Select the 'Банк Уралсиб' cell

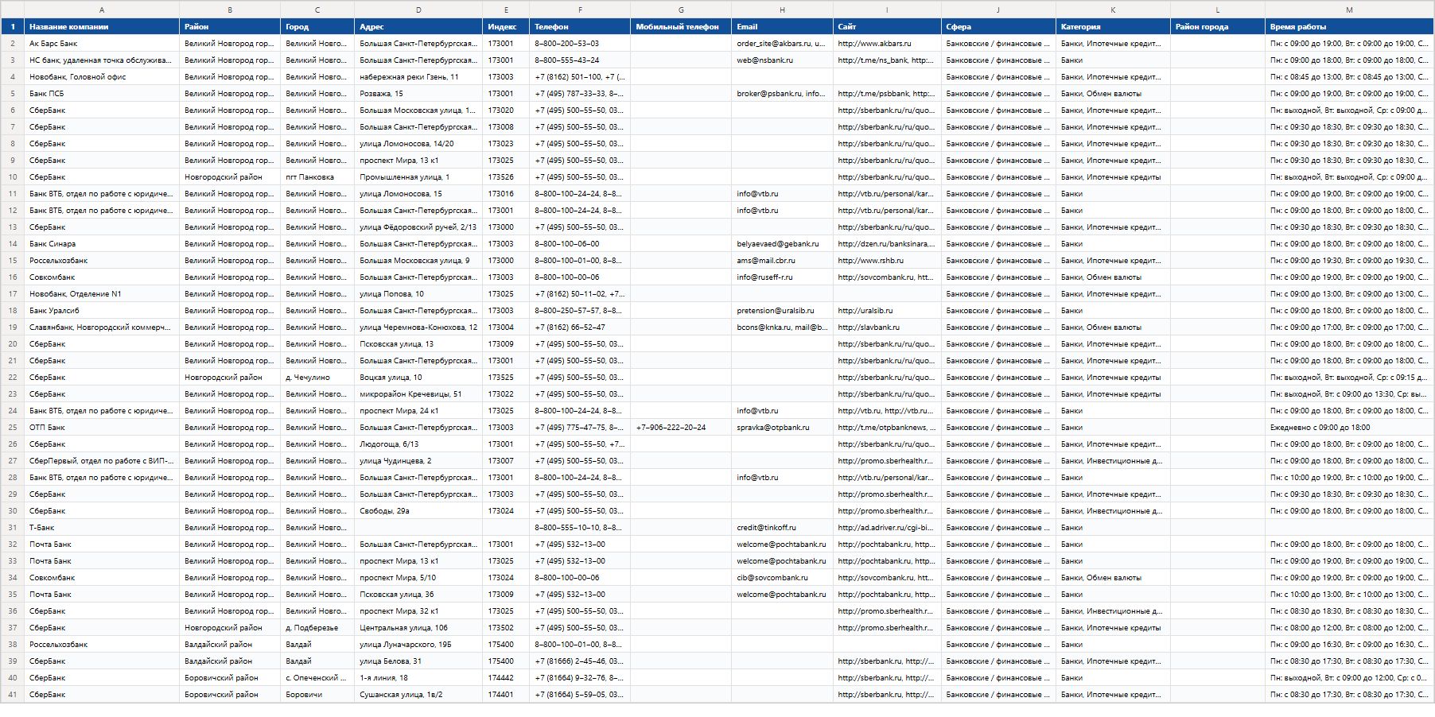[102, 311]
